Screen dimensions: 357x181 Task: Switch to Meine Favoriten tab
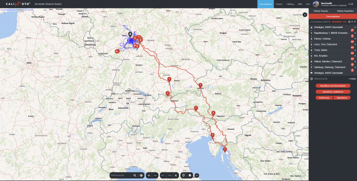[345, 10]
